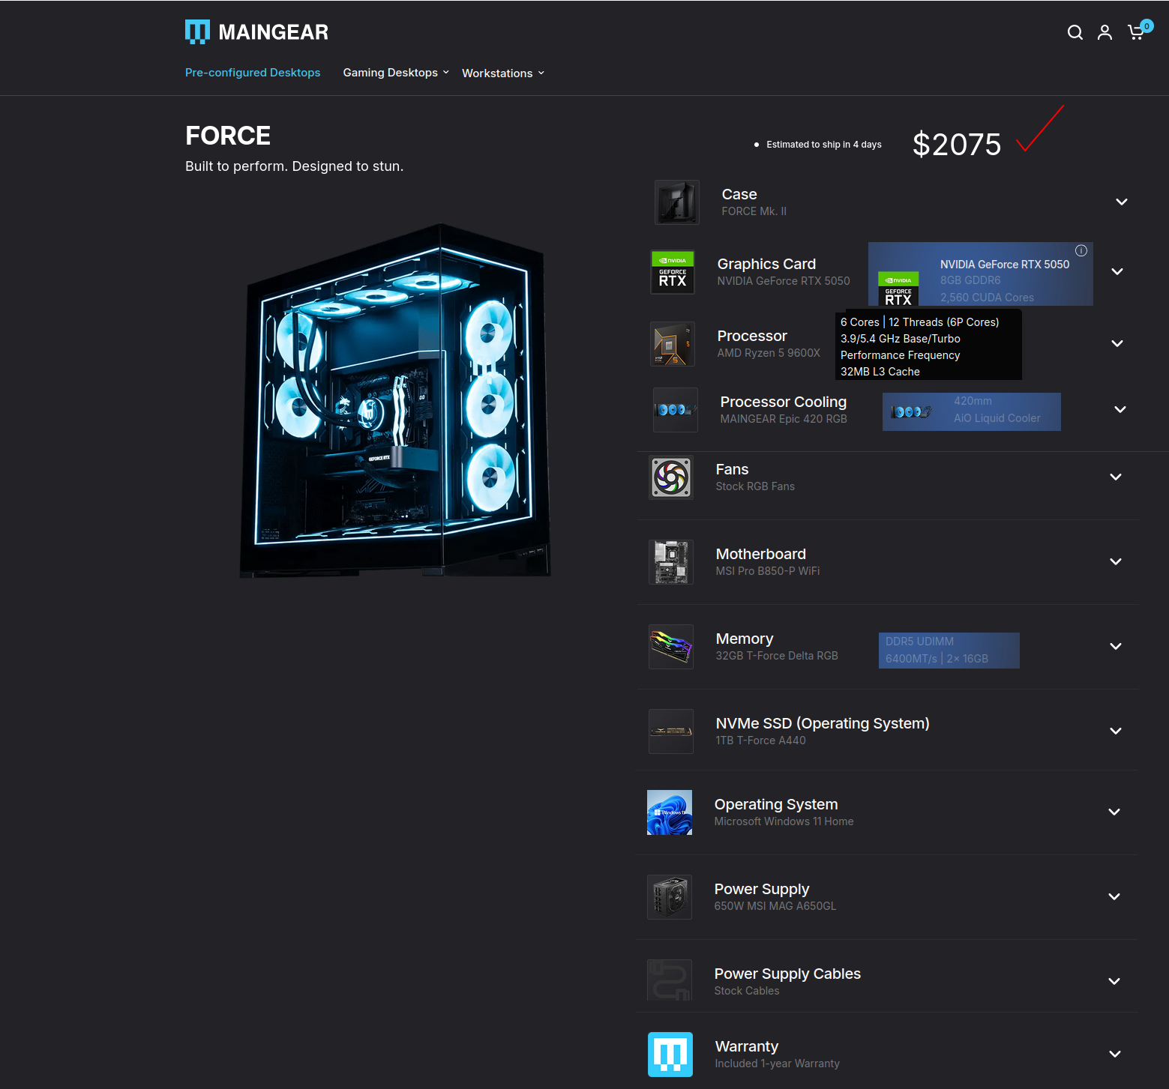This screenshot has width=1169, height=1089.
Task: Click '650W MSI MAG A650GL' text
Action: (775, 906)
